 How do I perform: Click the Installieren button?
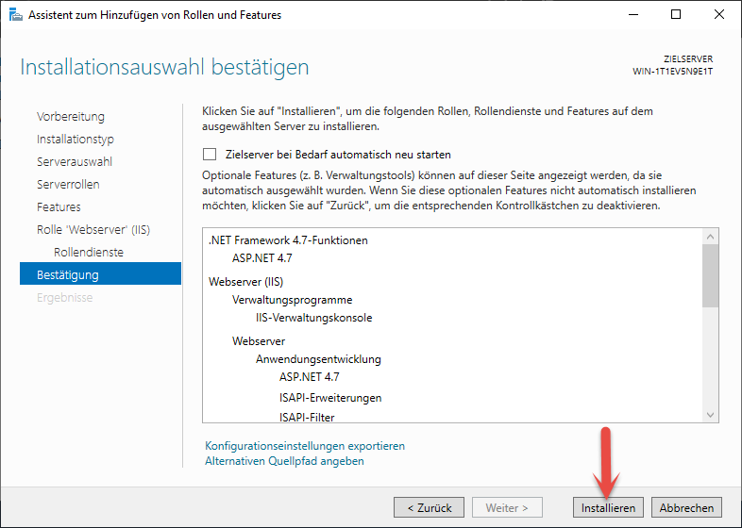pyautogui.click(x=609, y=507)
